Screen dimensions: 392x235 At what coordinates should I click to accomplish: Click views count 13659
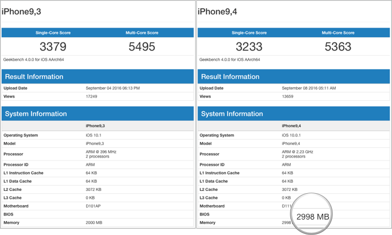tap(288, 96)
